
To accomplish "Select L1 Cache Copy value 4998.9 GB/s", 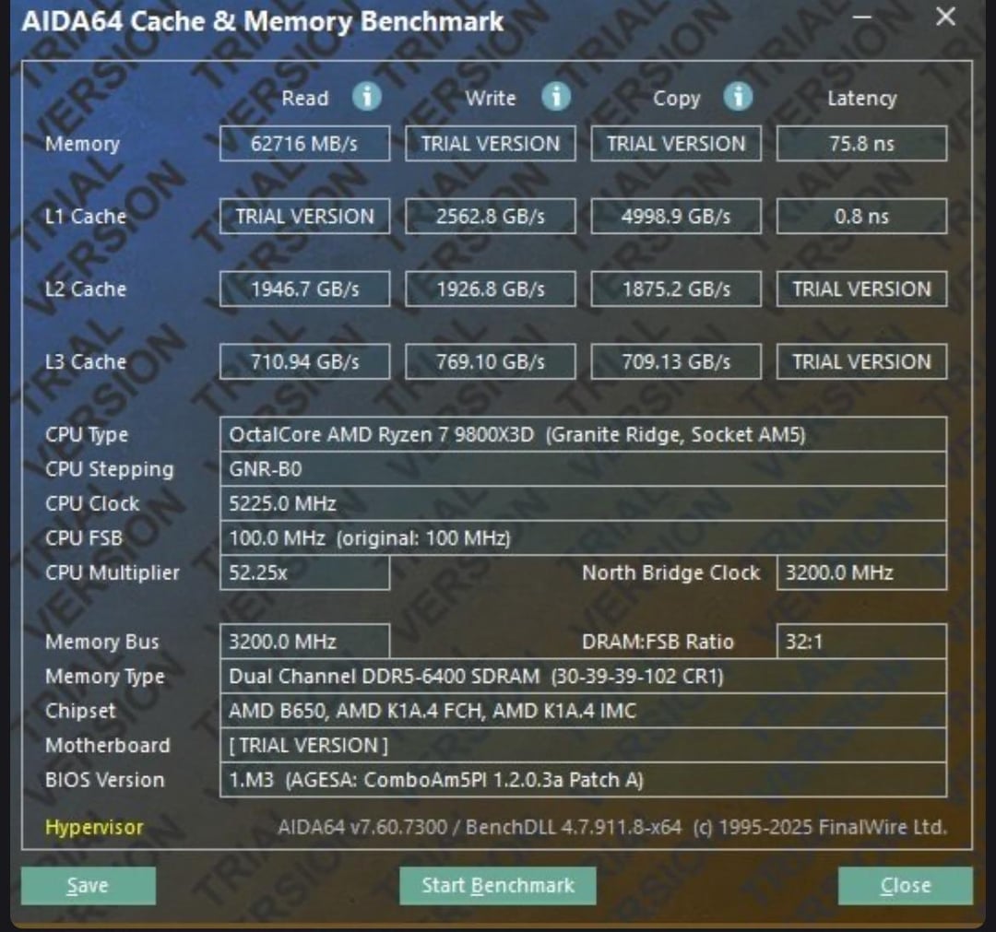I will pyautogui.click(x=676, y=217).
